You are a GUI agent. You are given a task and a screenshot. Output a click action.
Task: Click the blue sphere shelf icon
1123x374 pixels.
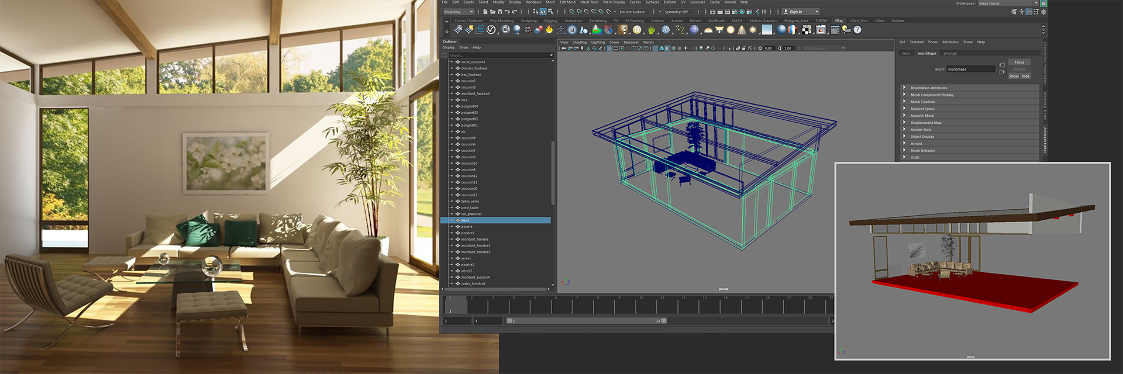781,30
